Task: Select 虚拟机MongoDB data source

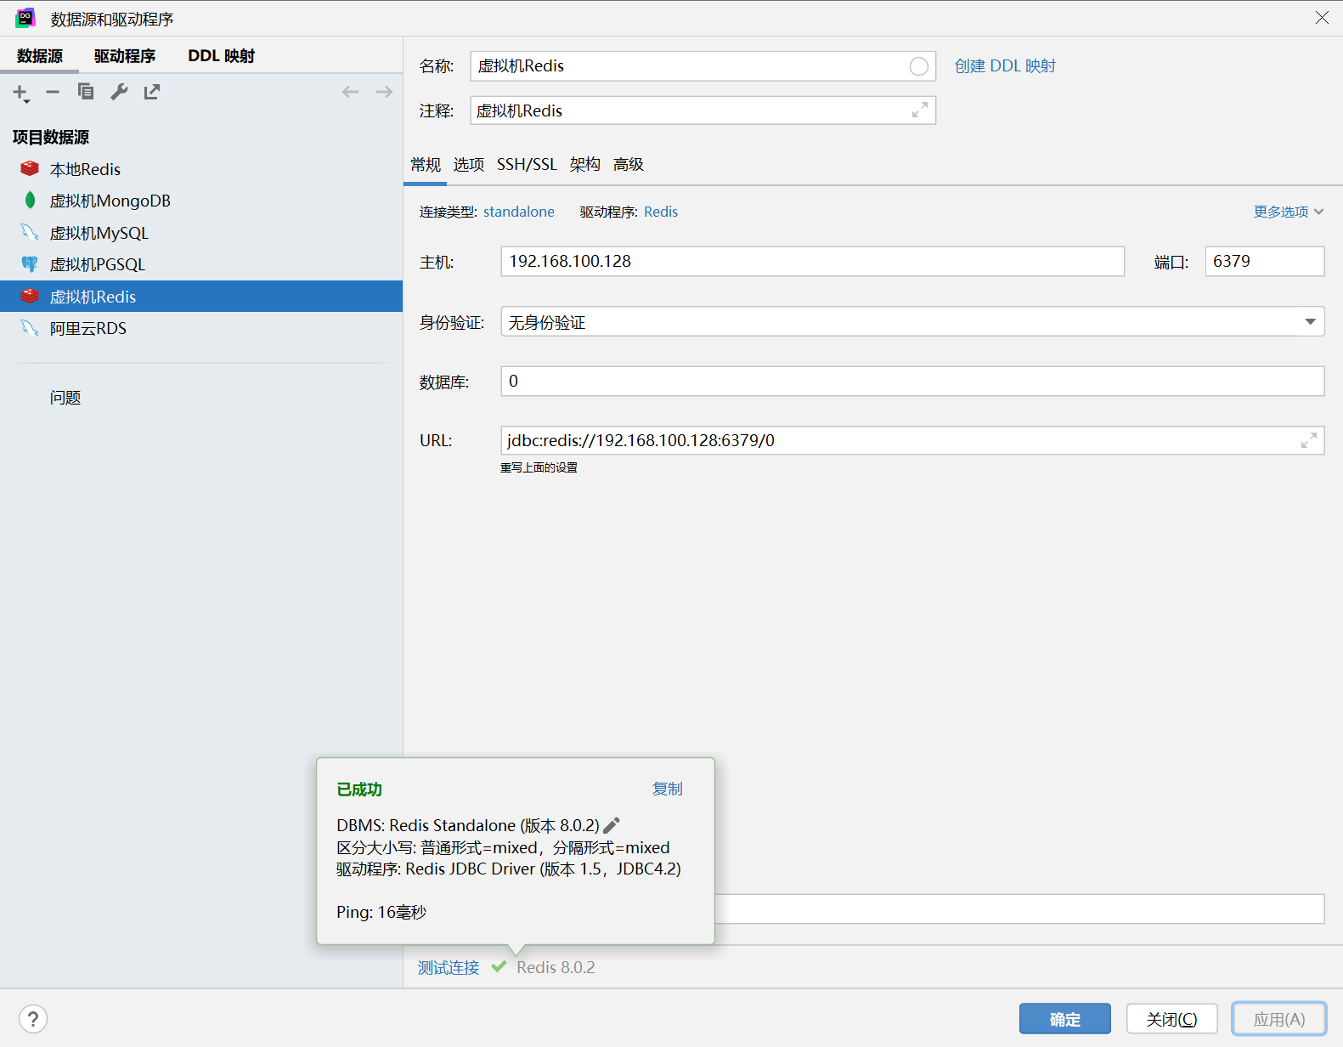Action: (201, 201)
